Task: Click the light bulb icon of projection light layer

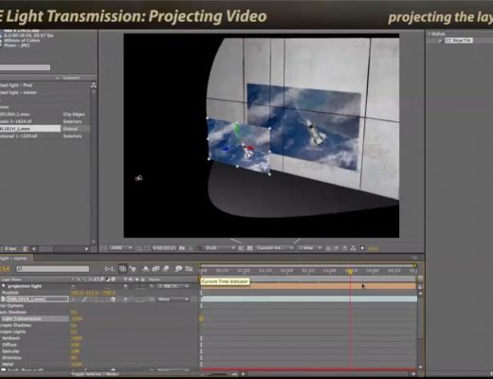Action: click(4, 286)
